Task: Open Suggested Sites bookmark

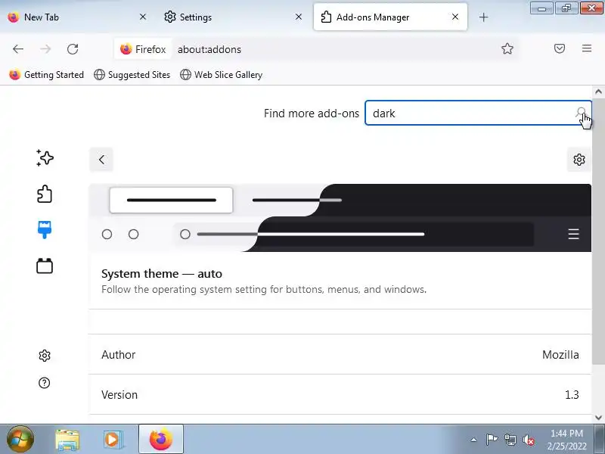Action: (132, 74)
